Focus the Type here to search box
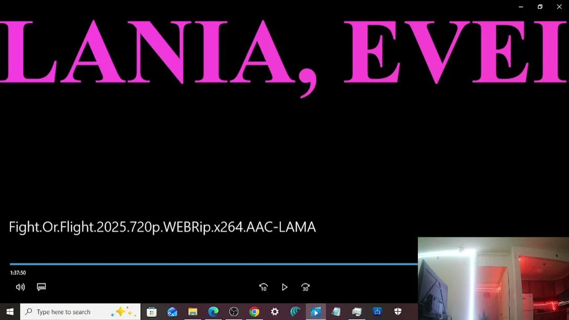569x320 pixels. 80,312
